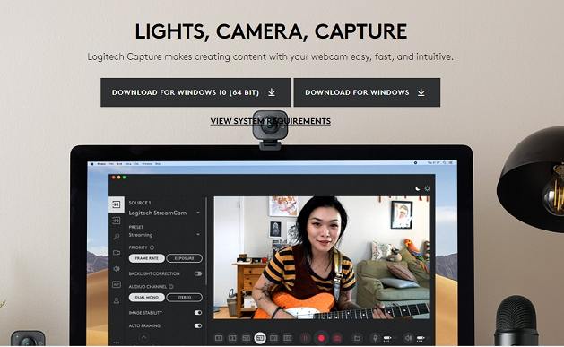Select the Source 1 sidebar icon
This screenshot has height=347, width=564.
coord(117,204)
